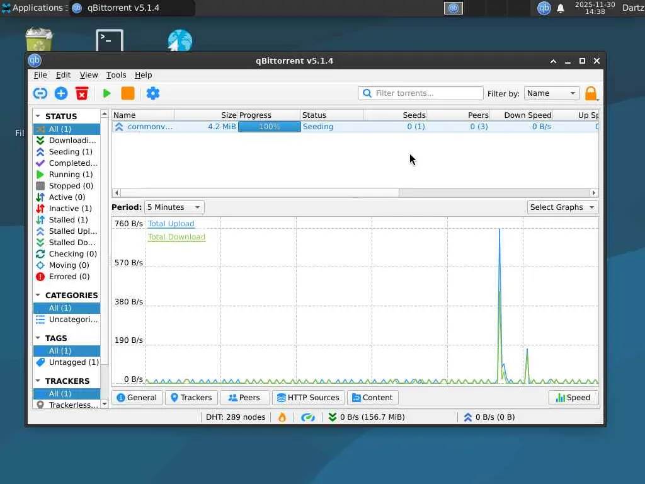
Task: Open the Select Graphs dropdown
Action: pos(562,207)
